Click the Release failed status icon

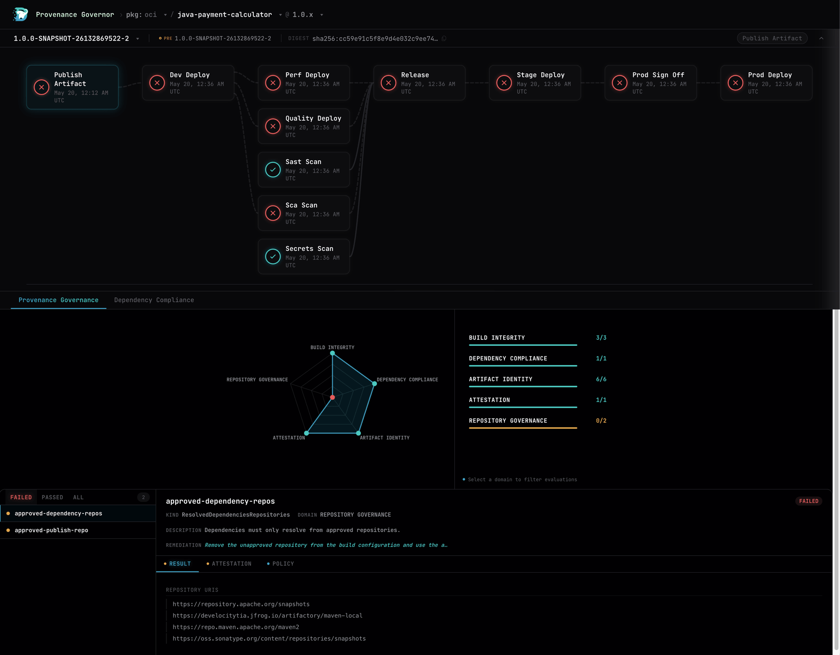click(x=388, y=83)
